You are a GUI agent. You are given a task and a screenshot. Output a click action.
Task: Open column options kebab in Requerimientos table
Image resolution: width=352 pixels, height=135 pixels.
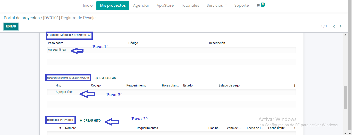coord(295,86)
